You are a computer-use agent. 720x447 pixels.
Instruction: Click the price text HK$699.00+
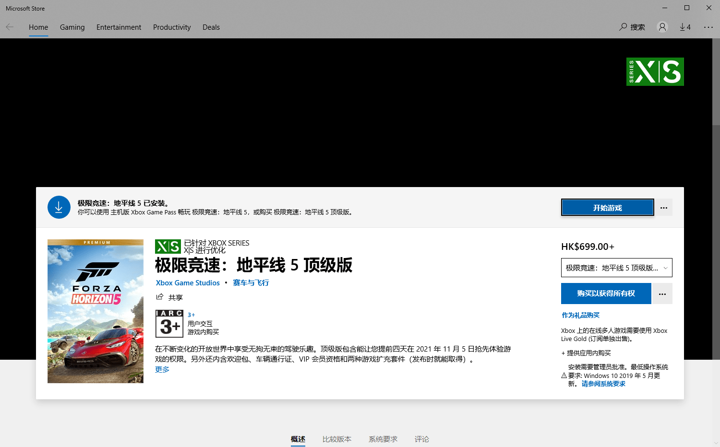pyautogui.click(x=588, y=247)
